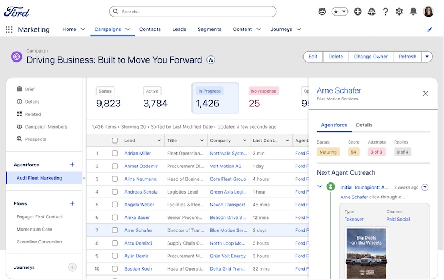Go to the Leads tab
444x280 pixels.
click(x=179, y=29)
